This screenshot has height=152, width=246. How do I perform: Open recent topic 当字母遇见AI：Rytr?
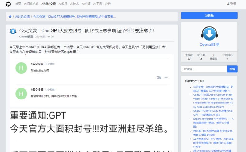coord(213,143)
